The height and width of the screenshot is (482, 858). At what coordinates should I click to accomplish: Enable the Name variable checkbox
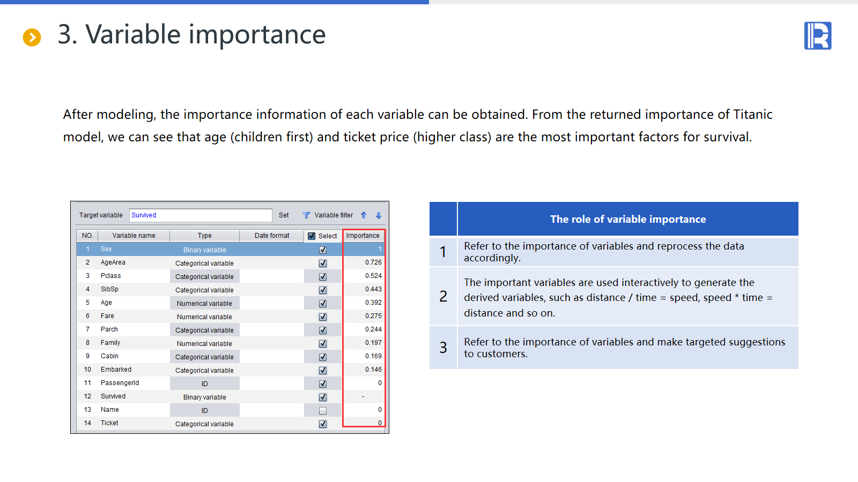point(323,411)
